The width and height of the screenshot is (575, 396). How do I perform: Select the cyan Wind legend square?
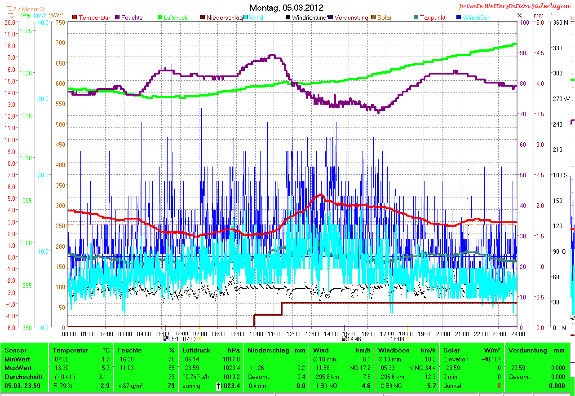[246, 18]
